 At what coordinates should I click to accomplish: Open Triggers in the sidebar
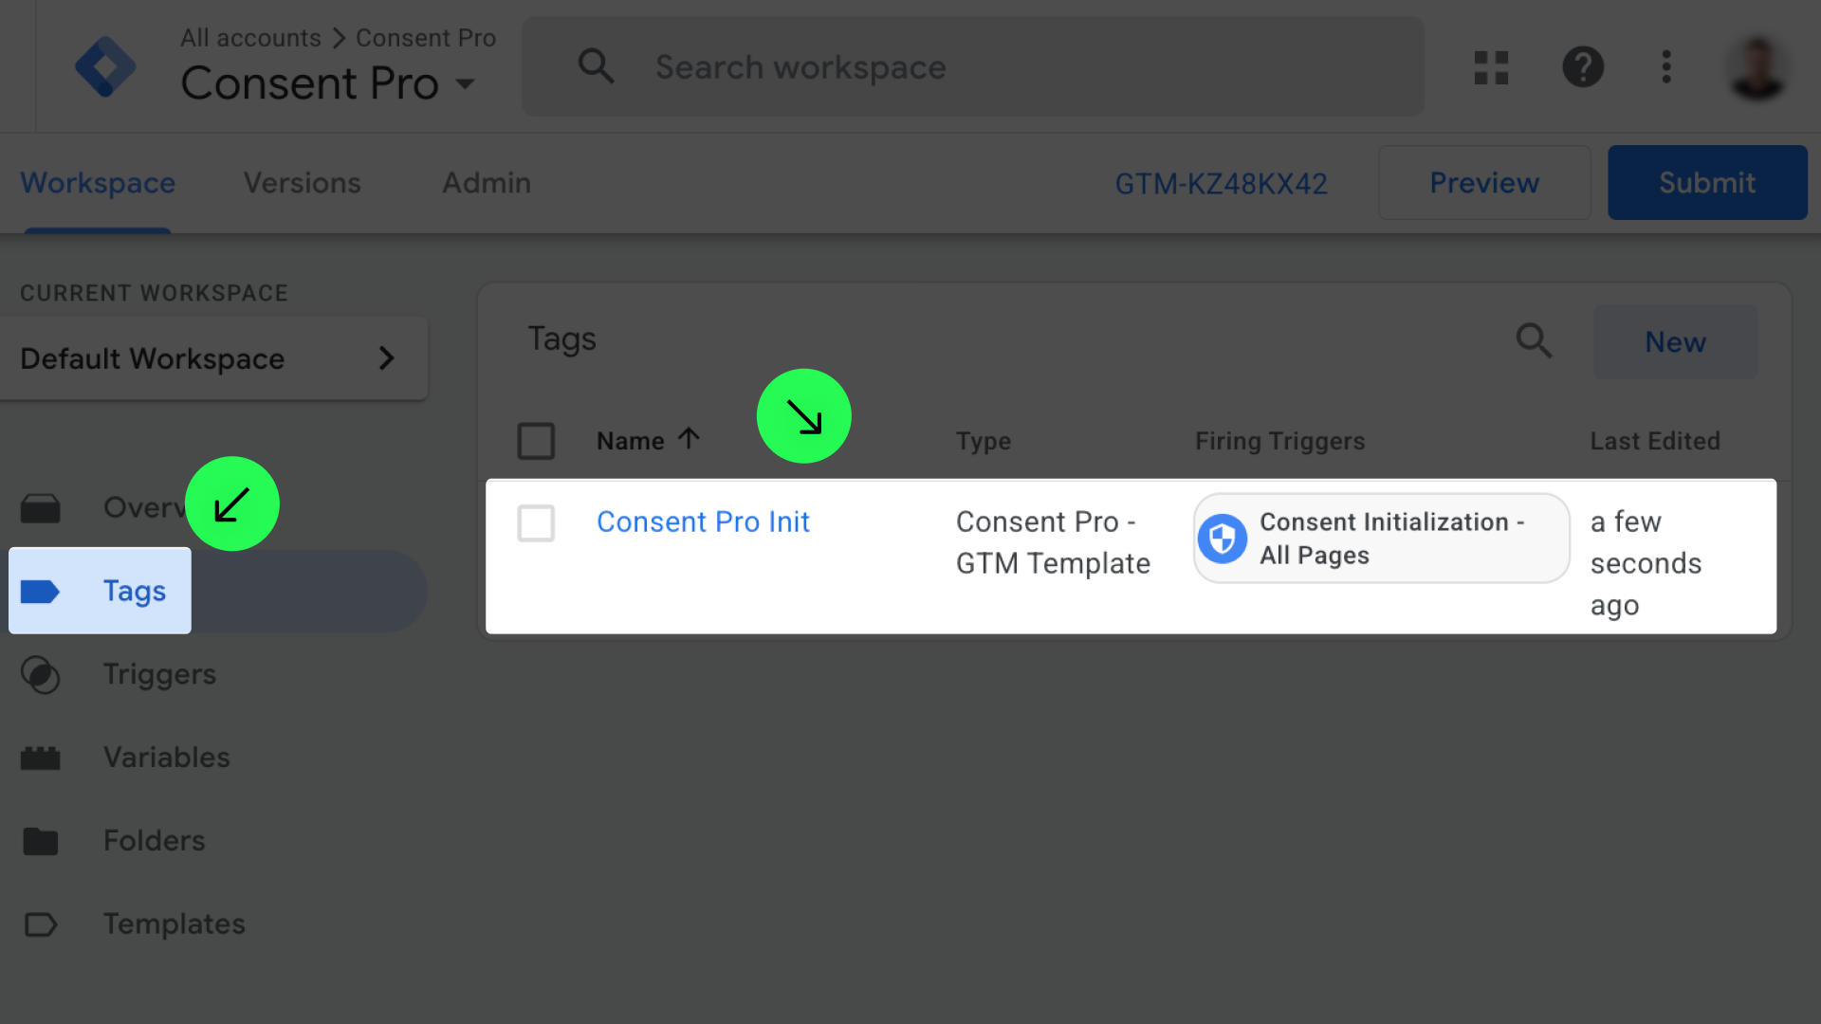(x=159, y=674)
